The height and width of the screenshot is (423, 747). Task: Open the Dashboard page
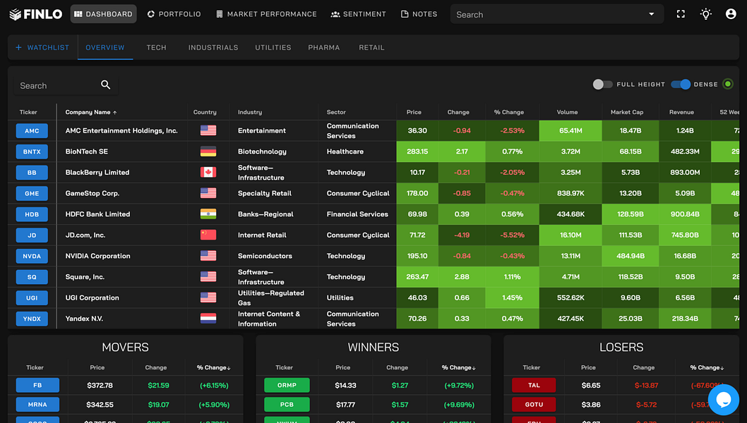[x=103, y=14]
